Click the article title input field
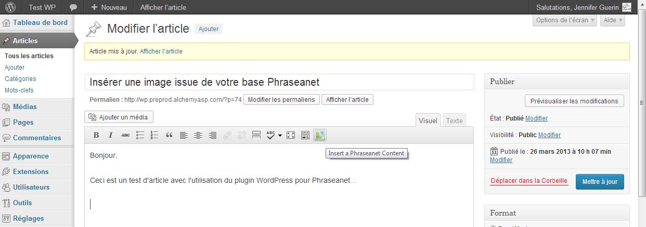This screenshot has width=646, height=227. click(x=279, y=82)
